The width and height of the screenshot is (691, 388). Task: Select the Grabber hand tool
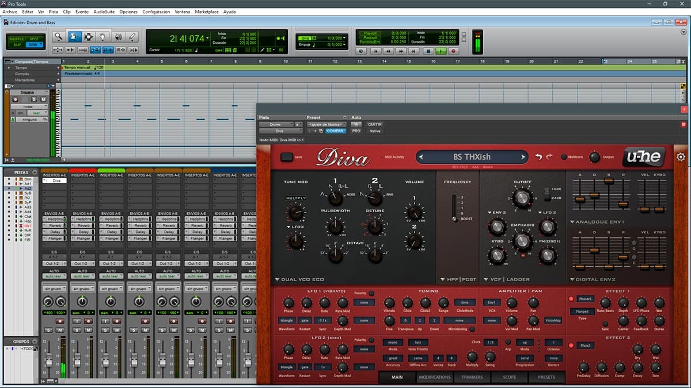[102, 36]
